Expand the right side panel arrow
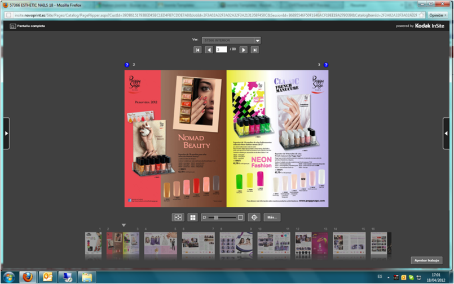 click(x=446, y=134)
